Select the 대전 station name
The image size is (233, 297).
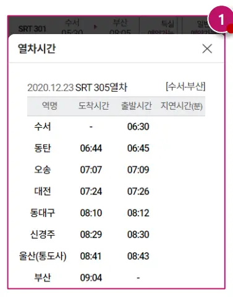click(43, 191)
